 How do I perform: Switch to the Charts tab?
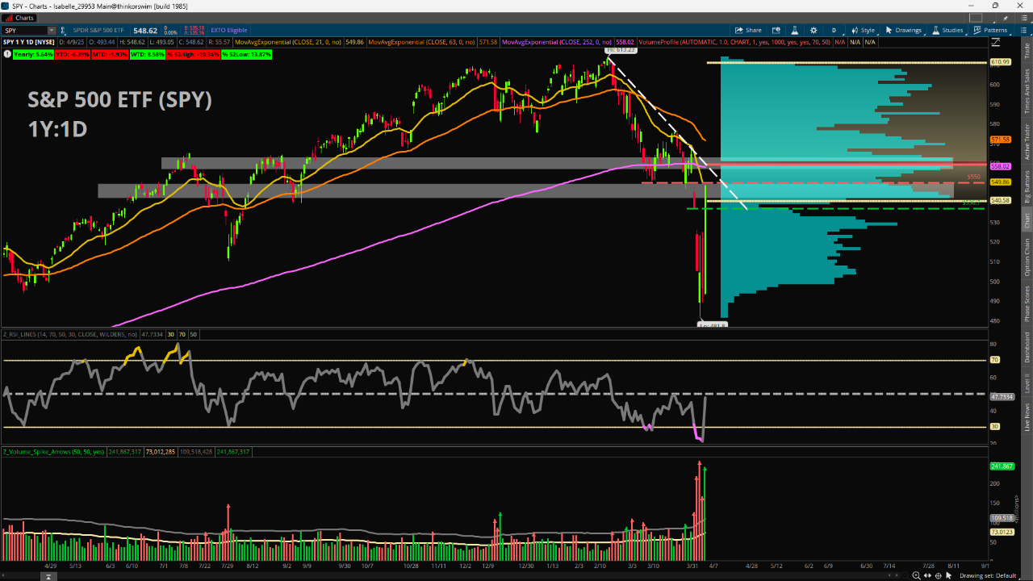(20, 18)
